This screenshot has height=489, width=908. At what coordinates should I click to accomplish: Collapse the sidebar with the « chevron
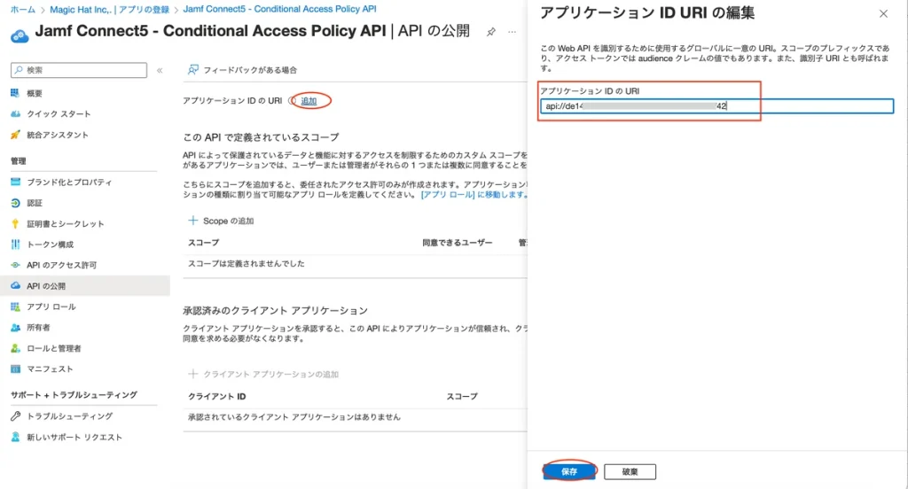coord(160,70)
